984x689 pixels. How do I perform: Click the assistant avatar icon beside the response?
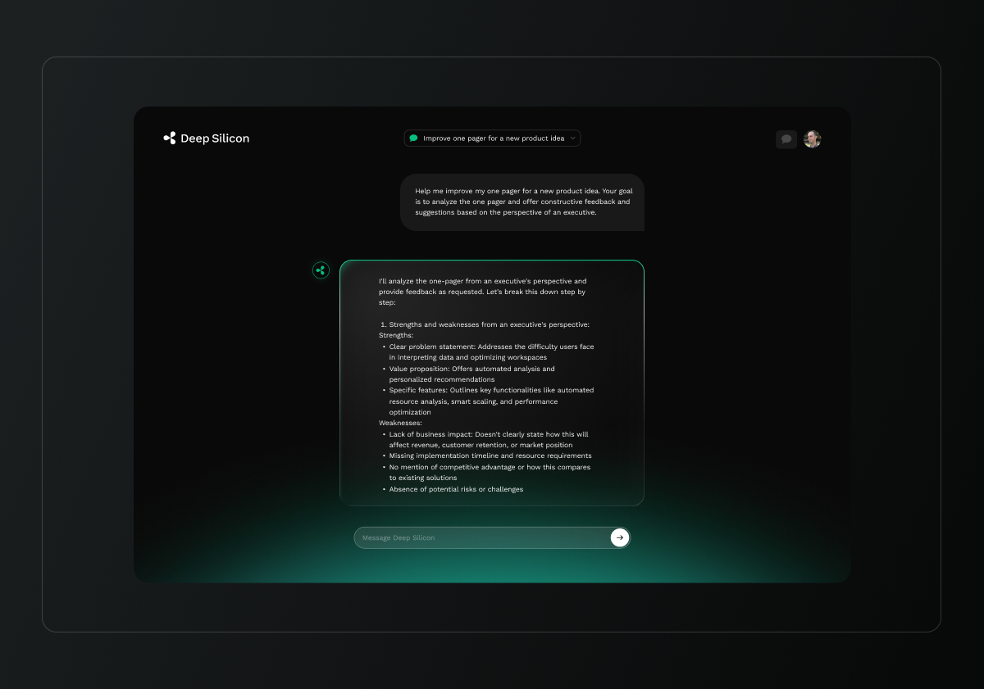tap(321, 270)
